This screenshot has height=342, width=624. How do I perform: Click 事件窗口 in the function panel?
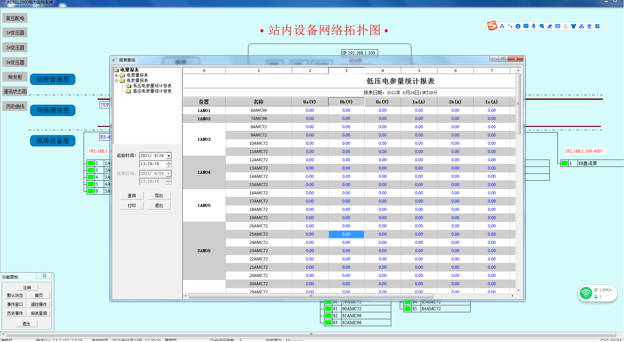[15, 304]
